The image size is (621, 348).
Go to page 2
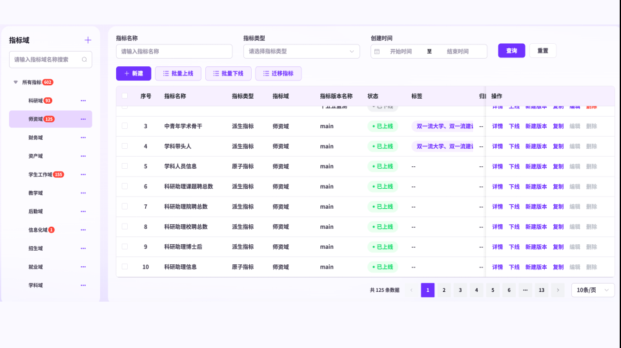point(444,290)
